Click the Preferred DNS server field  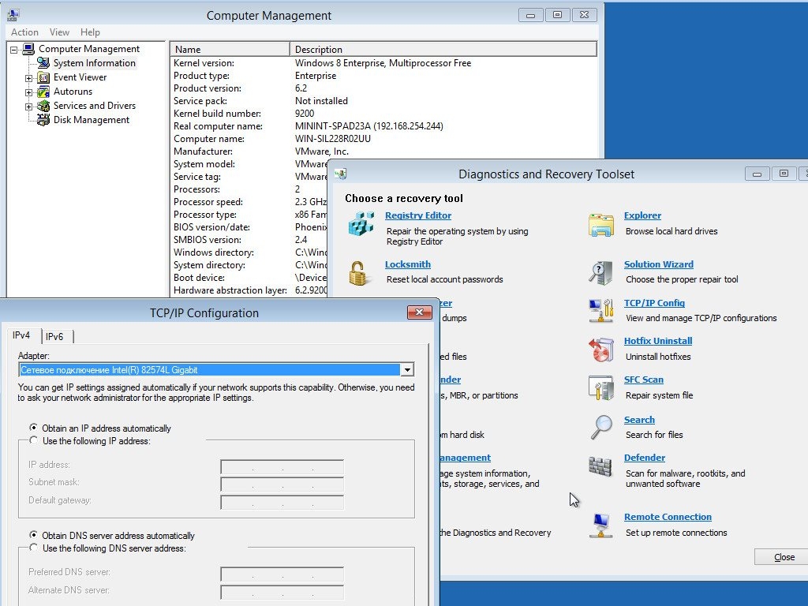(x=282, y=574)
